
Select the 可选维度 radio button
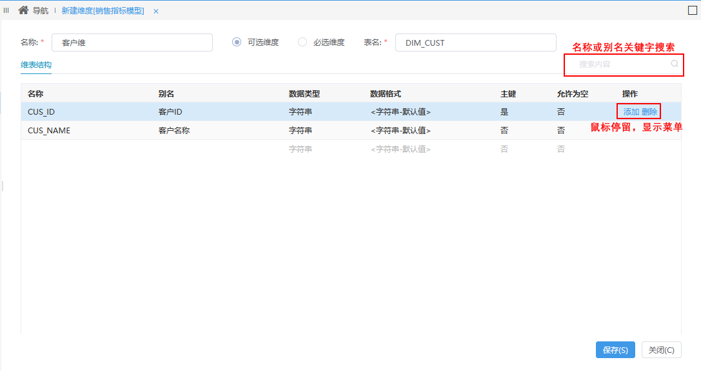coord(237,42)
